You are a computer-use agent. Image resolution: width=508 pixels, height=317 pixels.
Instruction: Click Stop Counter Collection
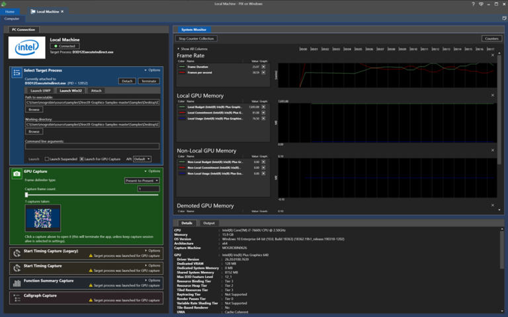[x=196, y=38]
